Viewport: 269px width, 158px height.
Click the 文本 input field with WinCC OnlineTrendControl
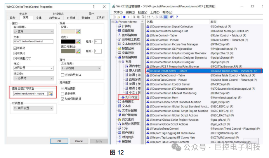click(x=33, y=42)
